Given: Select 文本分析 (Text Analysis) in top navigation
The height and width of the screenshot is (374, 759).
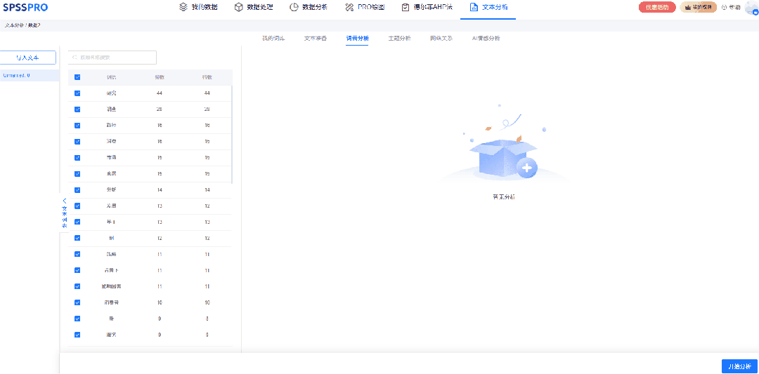Looking at the screenshot, I should click(488, 7).
